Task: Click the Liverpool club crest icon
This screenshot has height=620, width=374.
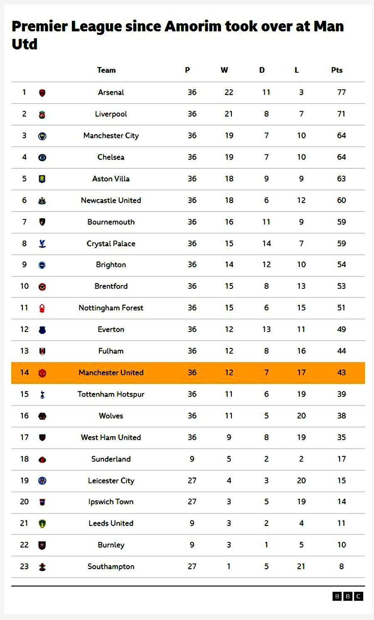Action: [42, 114]
